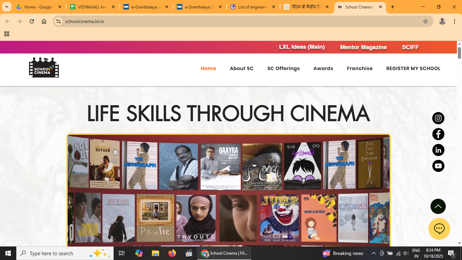Click the Tryouts movie poster
This screenshot has width=462, height=260.
pos(196,218)
